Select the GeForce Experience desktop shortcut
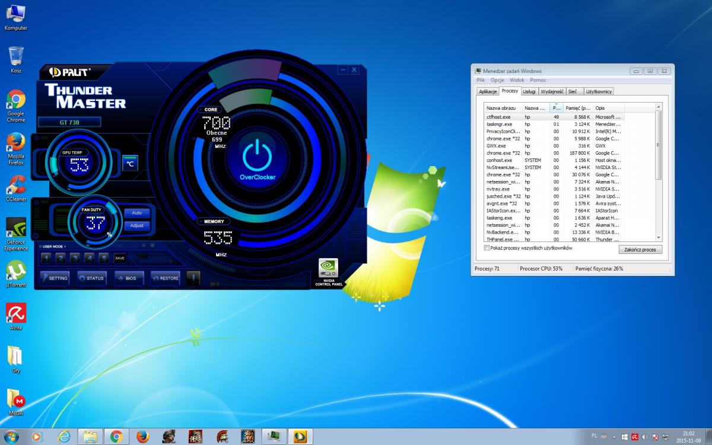The width and height of the screenshot is (712, 445). point(16,234)
